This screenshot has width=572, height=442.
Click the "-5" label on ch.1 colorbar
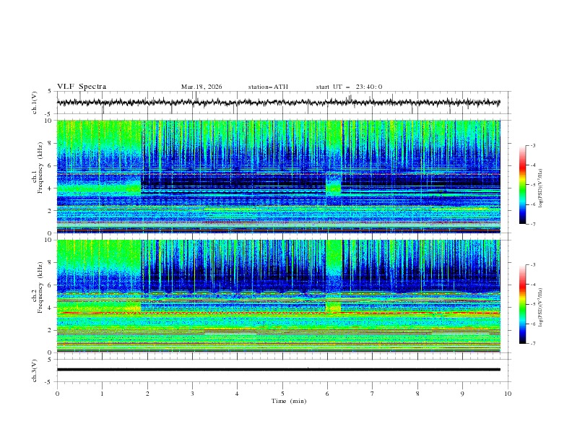tap(532, 185)
